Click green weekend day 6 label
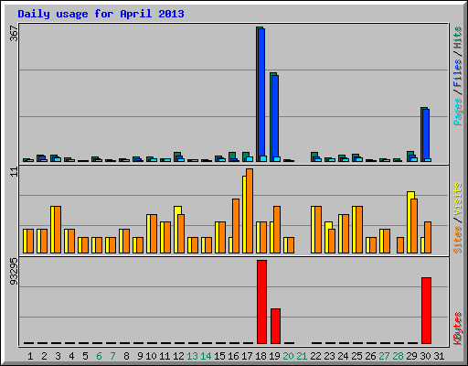Image resolution: width=468 pixels, height=366 pixels. (99, 356)
